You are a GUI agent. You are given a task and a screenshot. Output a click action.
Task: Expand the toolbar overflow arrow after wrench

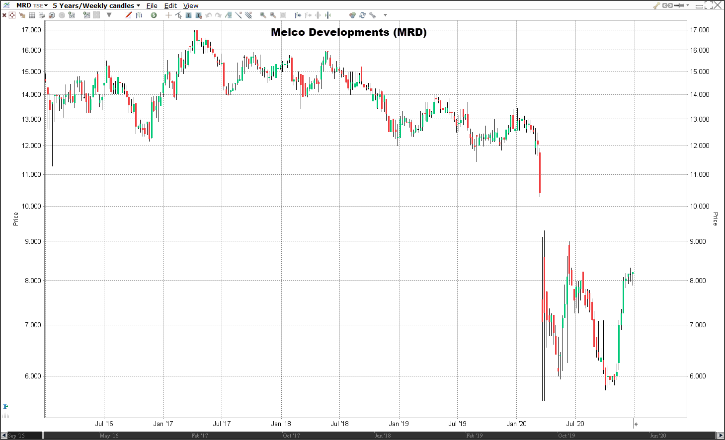[385, 15]
